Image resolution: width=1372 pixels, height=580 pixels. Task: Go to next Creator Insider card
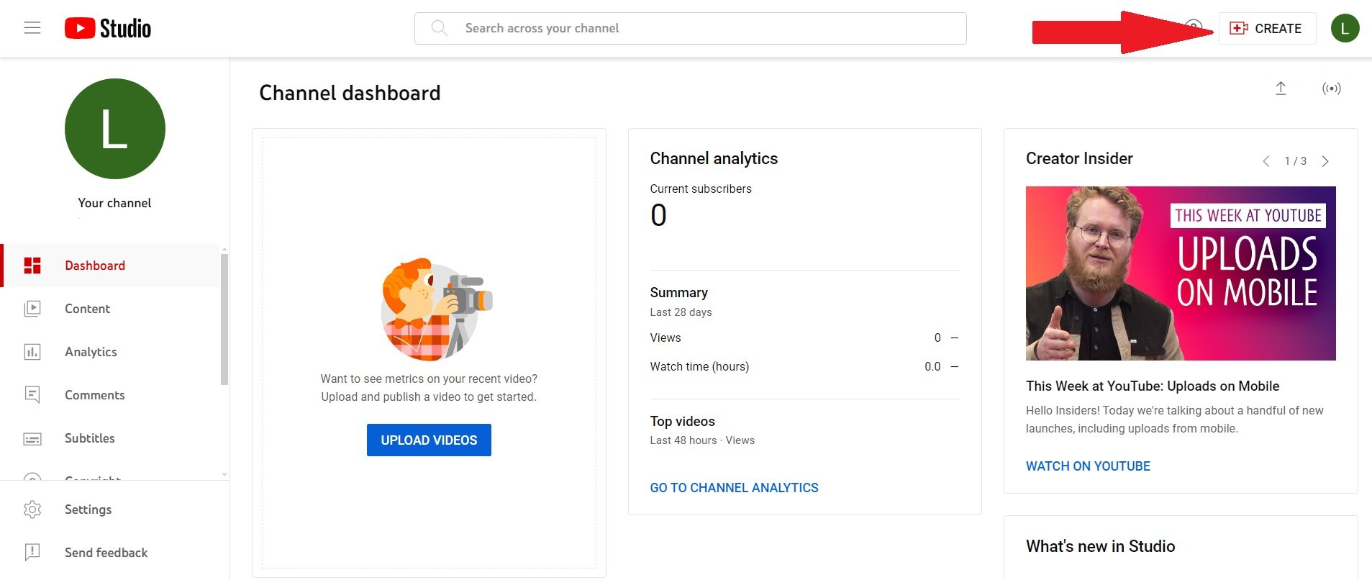[x=1325, y=161]
